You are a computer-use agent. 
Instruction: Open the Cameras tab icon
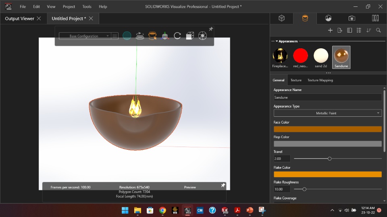[x=352, y=18]
